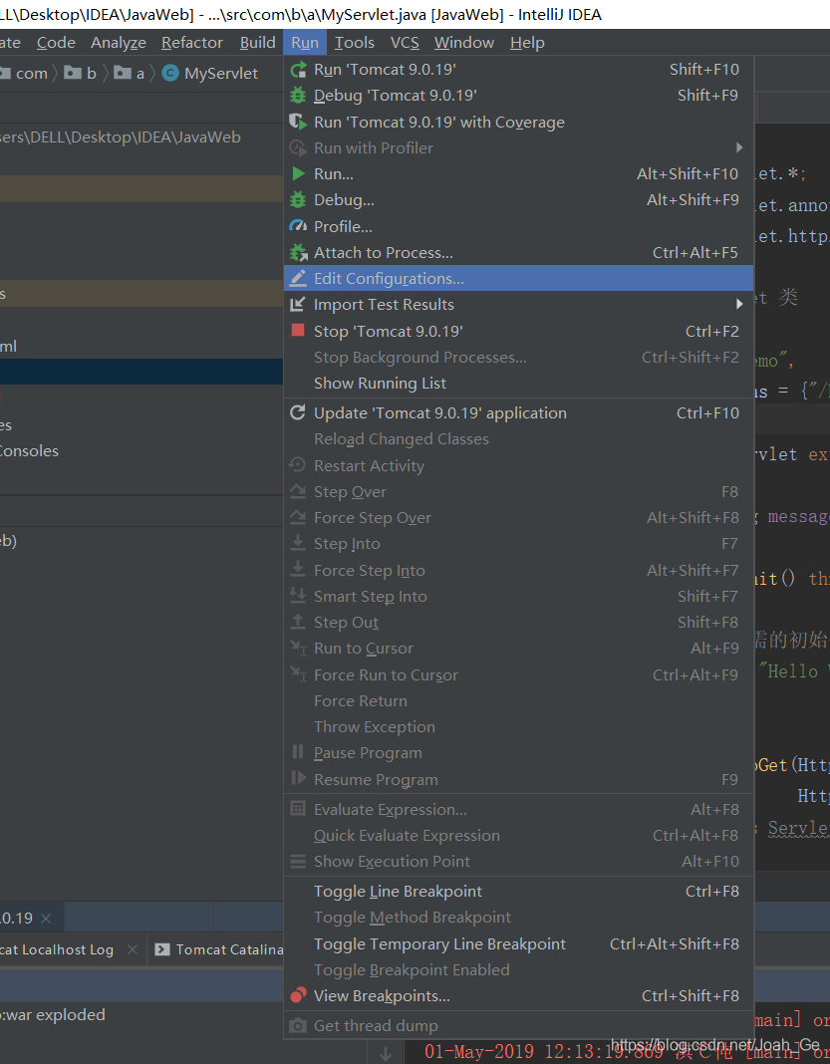
Task: Click the Import Test Results icon
Action: tap(298, 304)
